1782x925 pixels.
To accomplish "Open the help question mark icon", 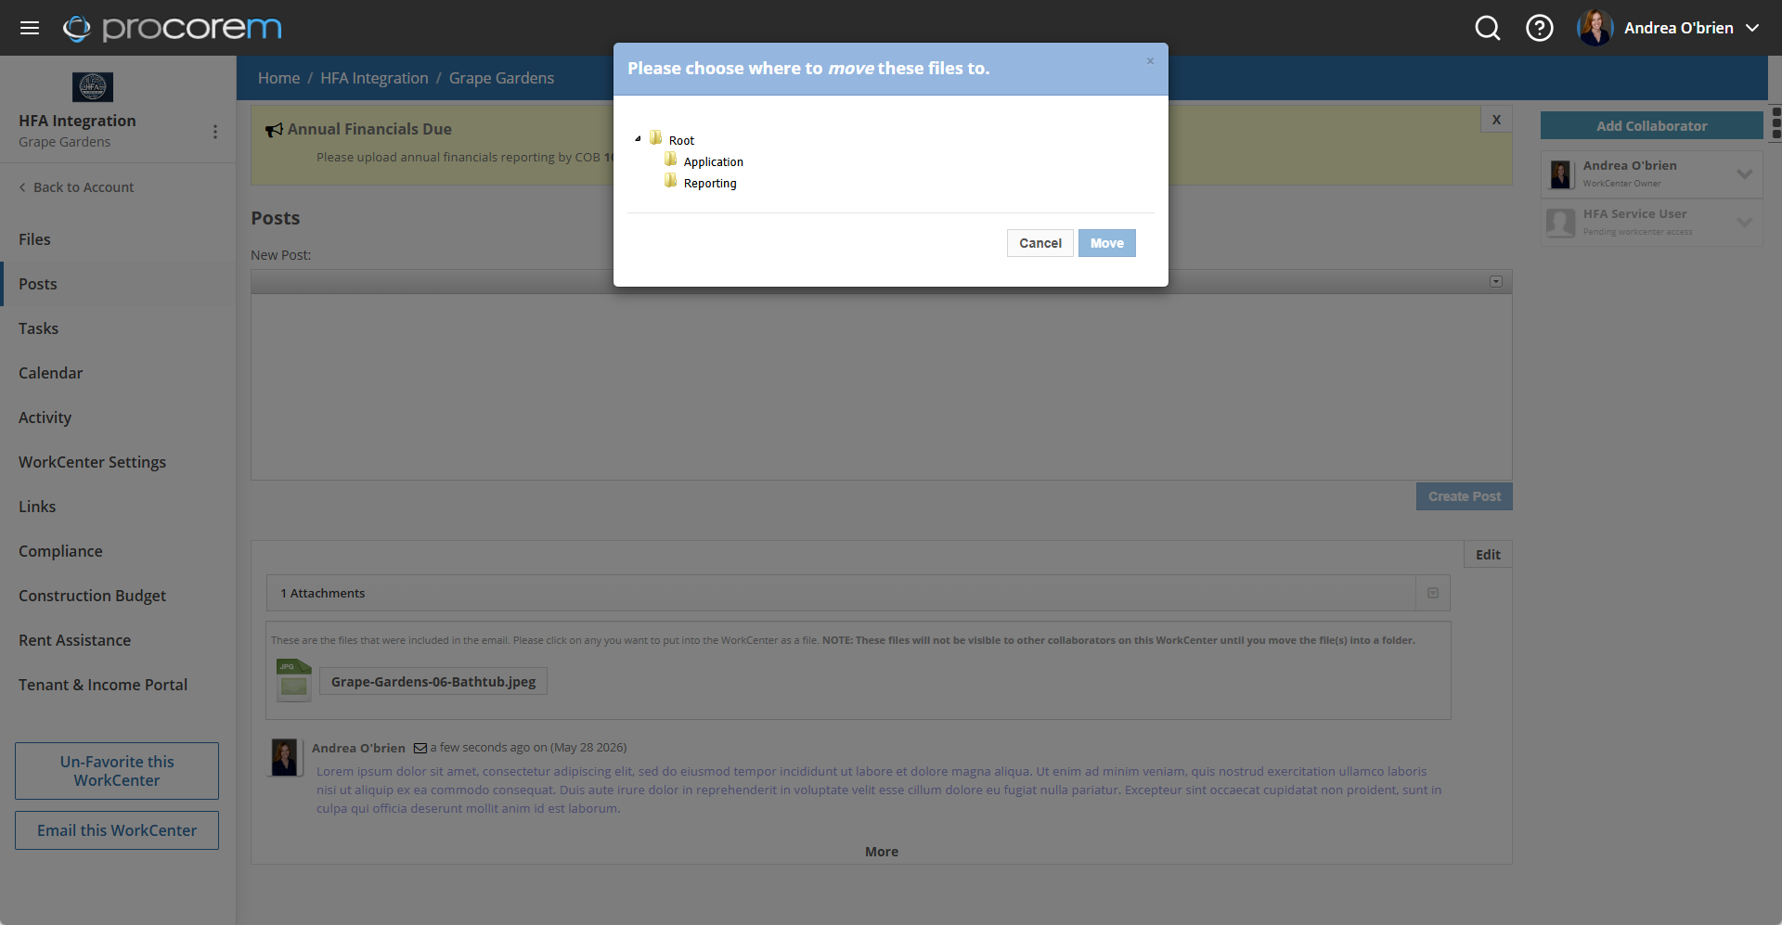I will 1540,28.
